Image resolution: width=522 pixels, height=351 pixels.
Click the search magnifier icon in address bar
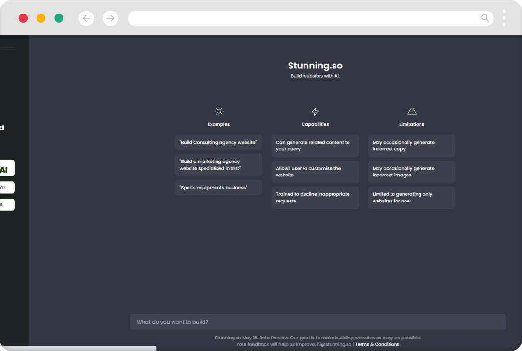pyautogui.click(x=485, y=18)
